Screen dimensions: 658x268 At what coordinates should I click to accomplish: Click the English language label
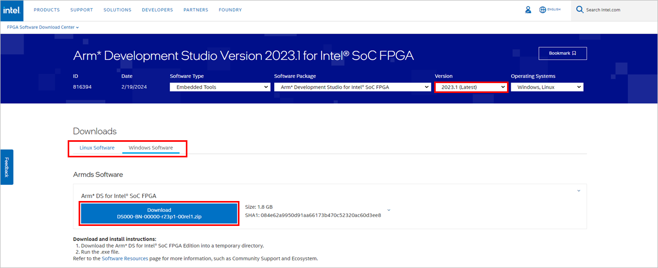click(x=554, y=10)
